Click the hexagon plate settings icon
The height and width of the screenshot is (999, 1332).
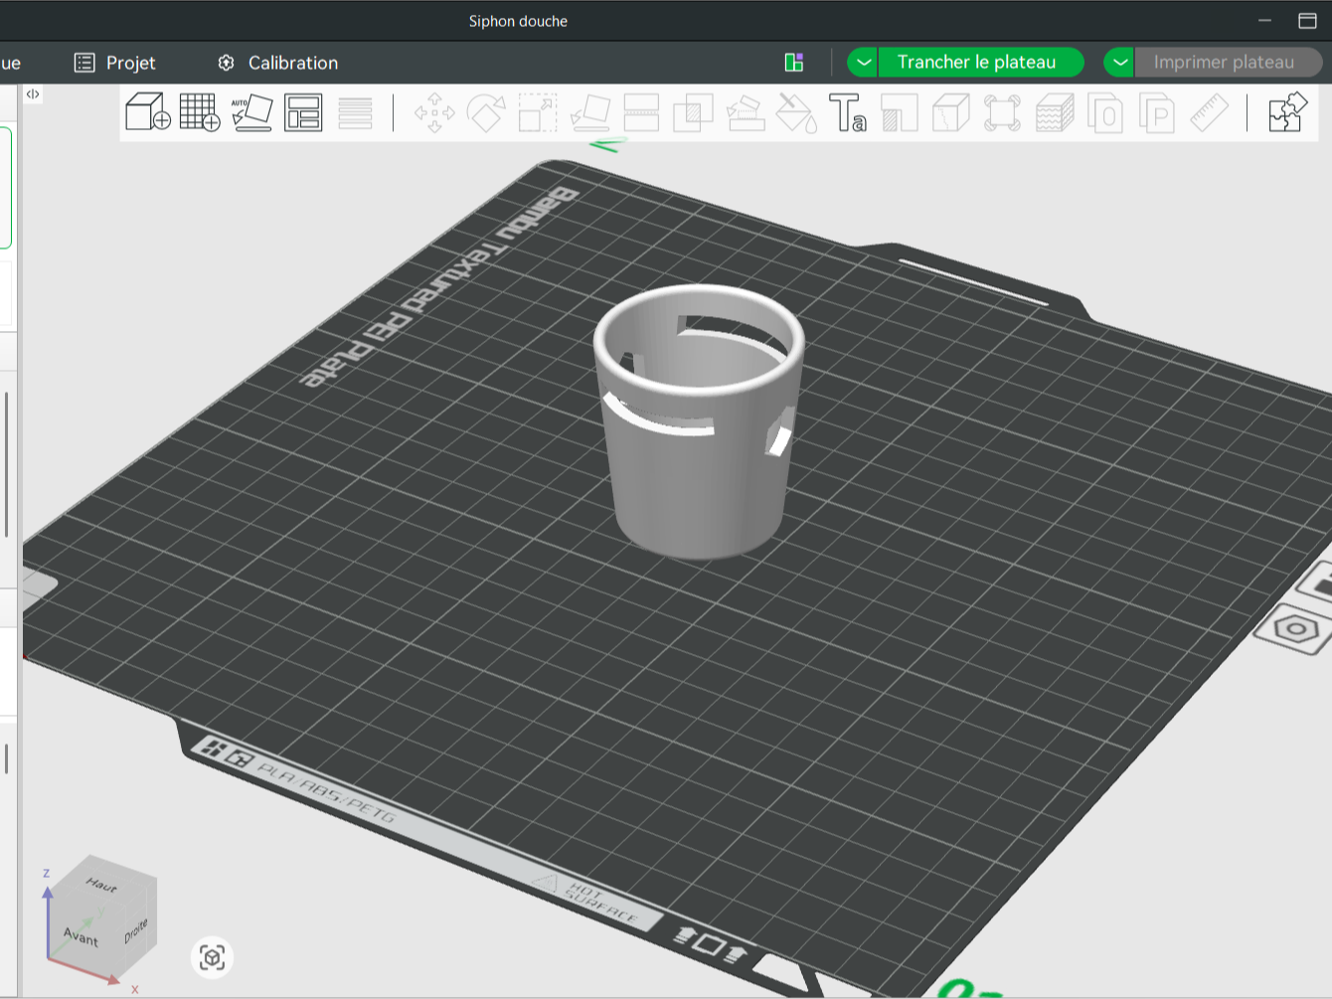click(x=1295, y=629)
